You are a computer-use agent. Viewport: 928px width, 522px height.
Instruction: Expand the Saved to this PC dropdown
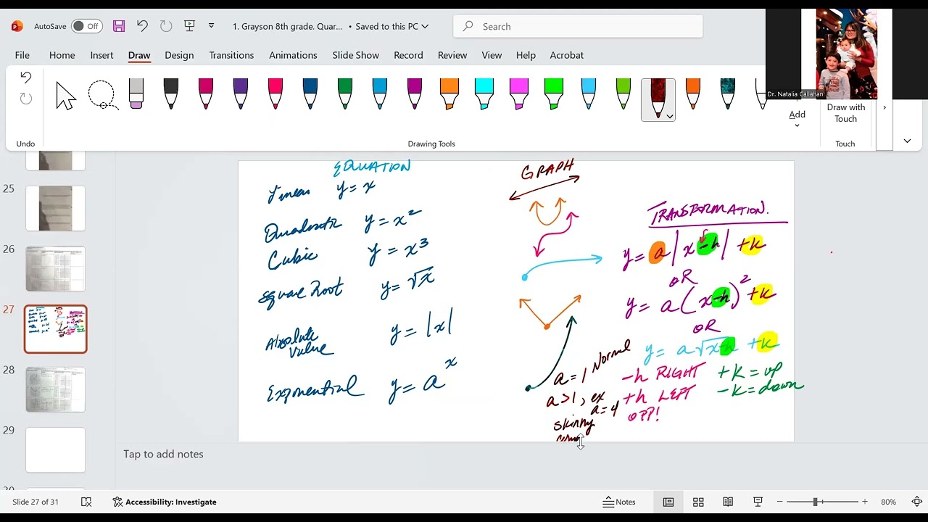coord(425,26)
